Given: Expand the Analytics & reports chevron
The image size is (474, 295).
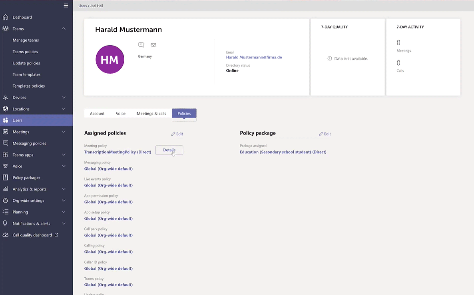Looking at the screenshot, I should pos(64,189).
